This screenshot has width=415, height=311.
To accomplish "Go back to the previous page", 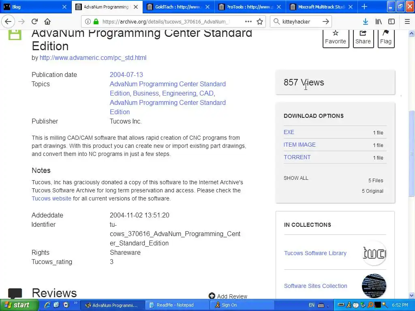I will pyautogui.click(x=8, y=22).
